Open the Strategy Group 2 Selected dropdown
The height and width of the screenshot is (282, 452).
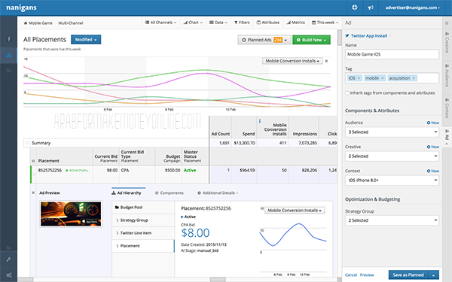tap(392, 220)
